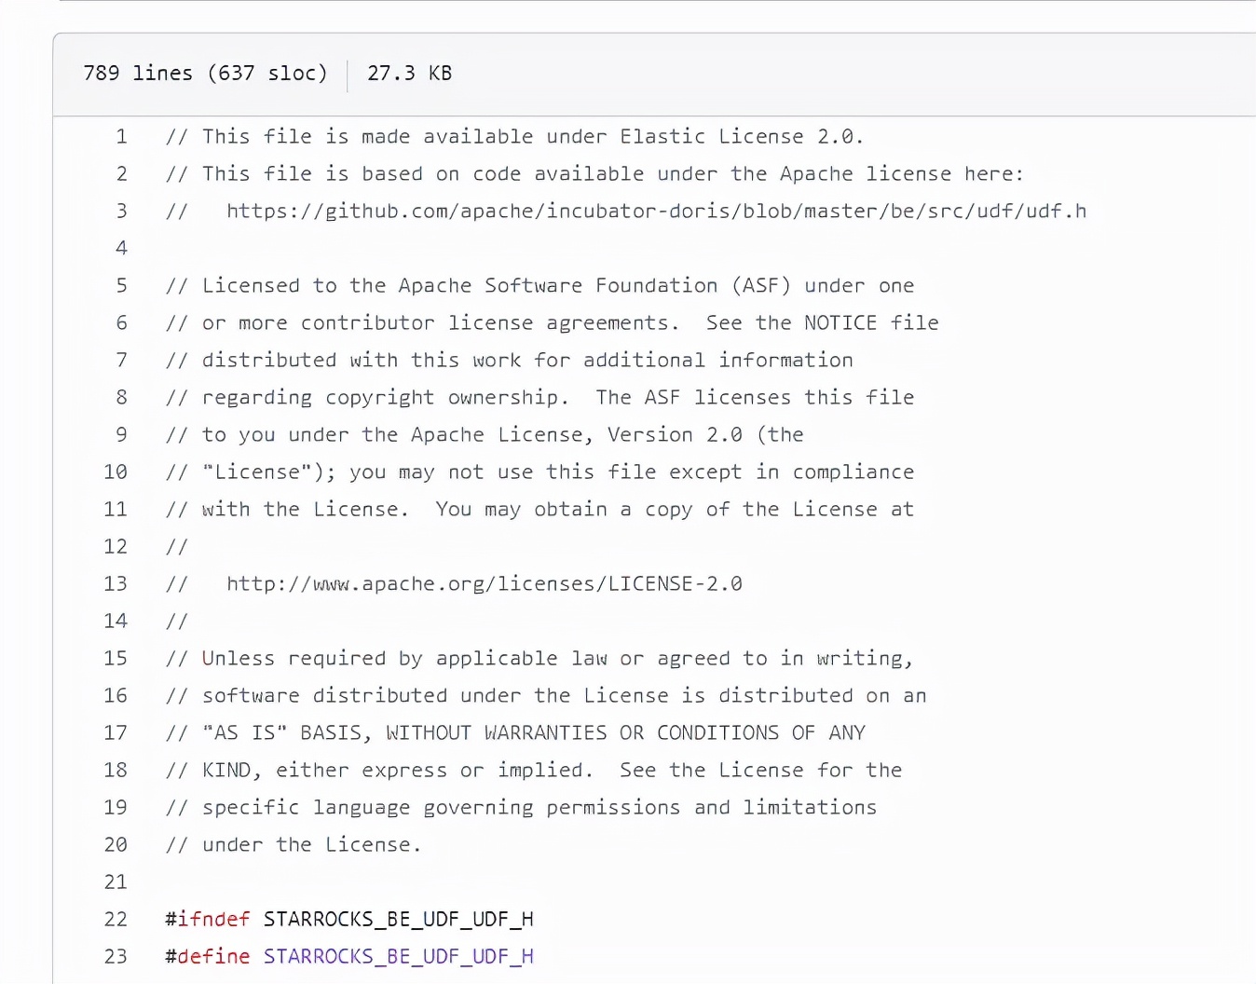Click the "under the License." comment line
This screenshot has width=1256, height=984.
click(x=294, y=845)
